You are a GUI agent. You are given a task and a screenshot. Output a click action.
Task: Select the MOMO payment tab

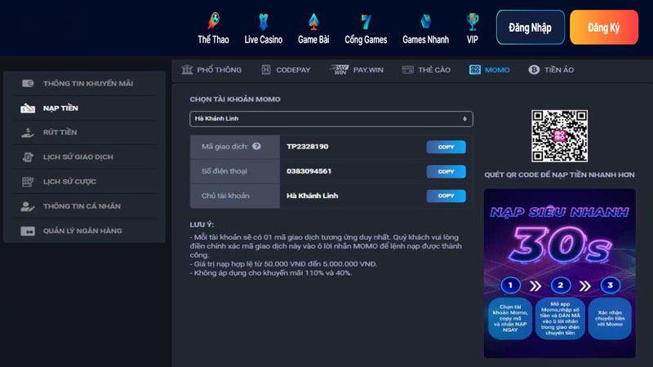coord(489,70)
